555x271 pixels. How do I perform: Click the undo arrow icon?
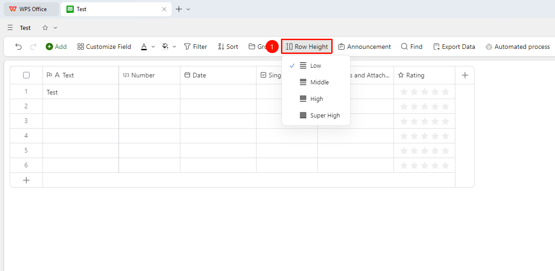[18, 47]
